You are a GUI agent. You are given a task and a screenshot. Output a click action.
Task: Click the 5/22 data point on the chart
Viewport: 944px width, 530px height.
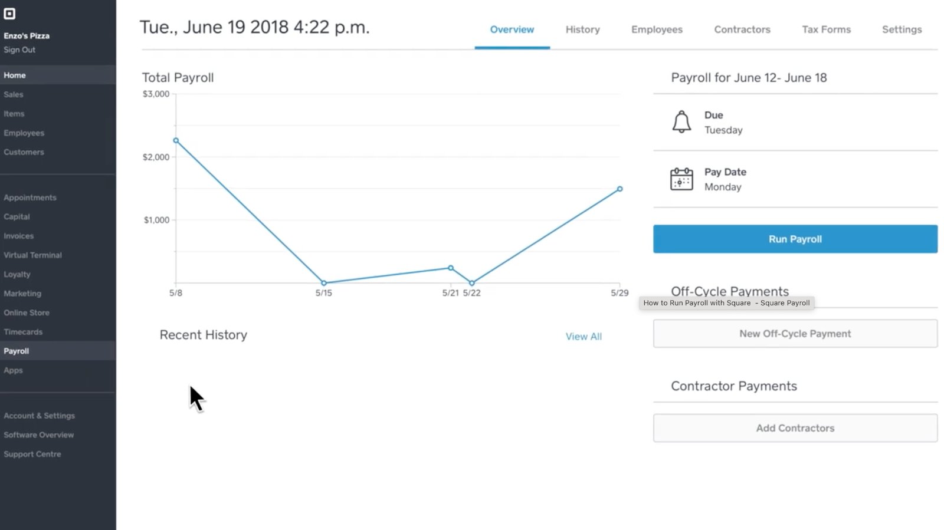click(x=472, y=283)
